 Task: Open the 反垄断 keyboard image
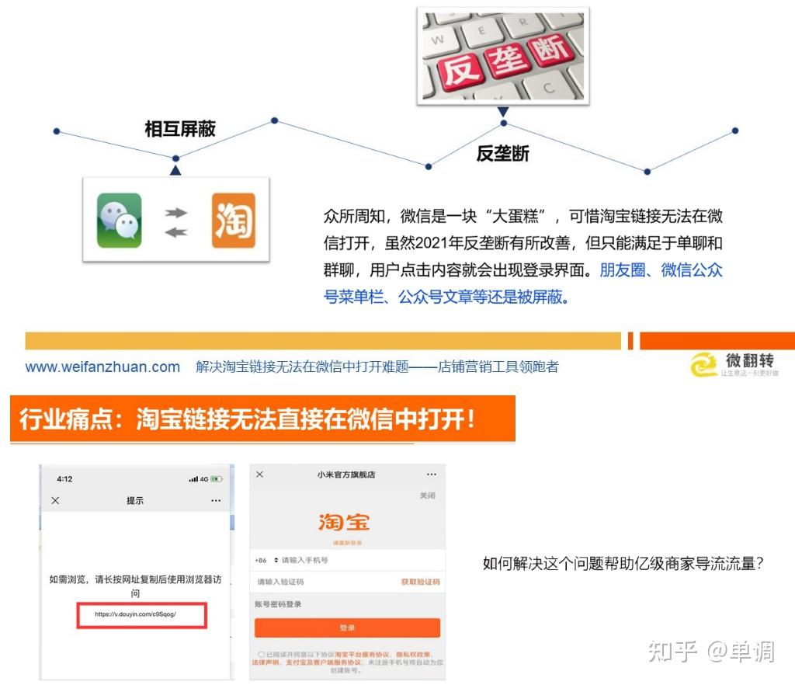tap(503, 56)
